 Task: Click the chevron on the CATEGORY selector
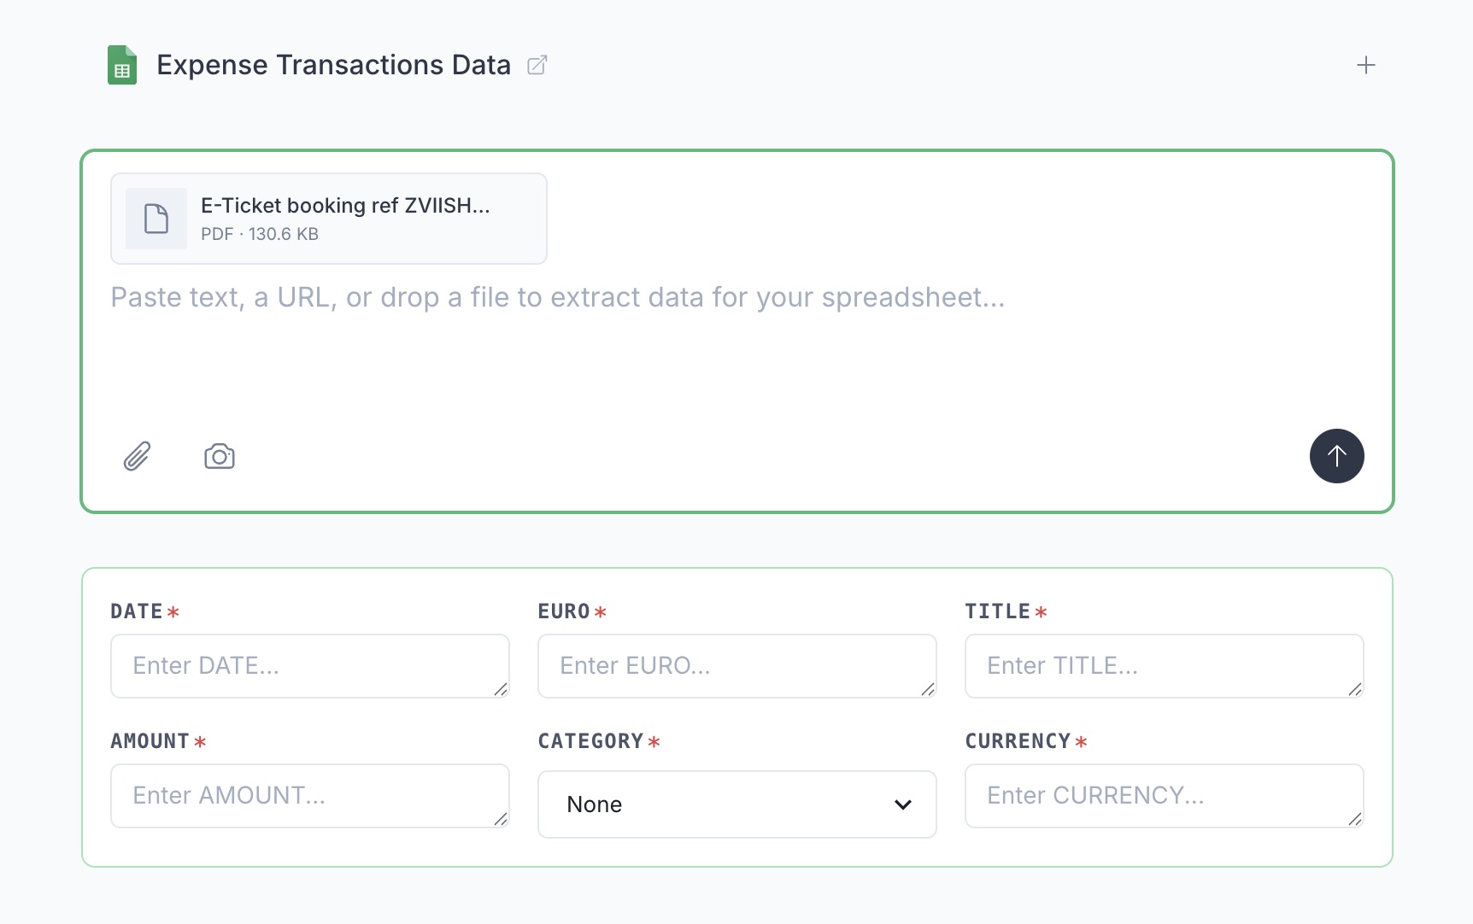[902, 804]
